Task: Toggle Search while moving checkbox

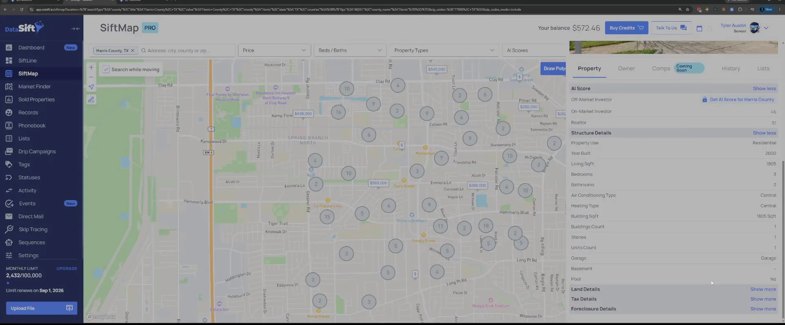Action: tap(106, 69)
